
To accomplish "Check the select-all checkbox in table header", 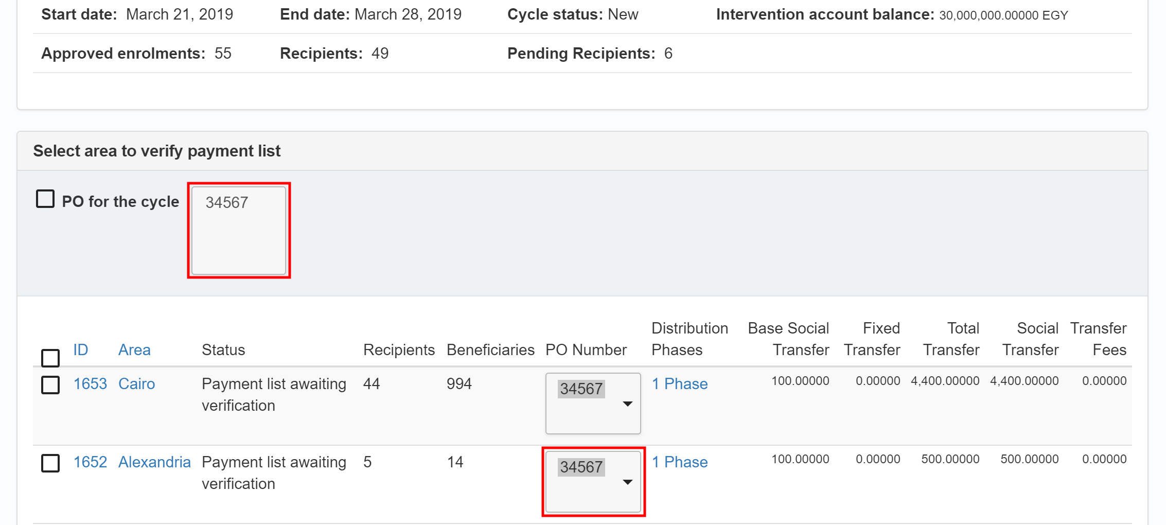I will tap(50, 358).
